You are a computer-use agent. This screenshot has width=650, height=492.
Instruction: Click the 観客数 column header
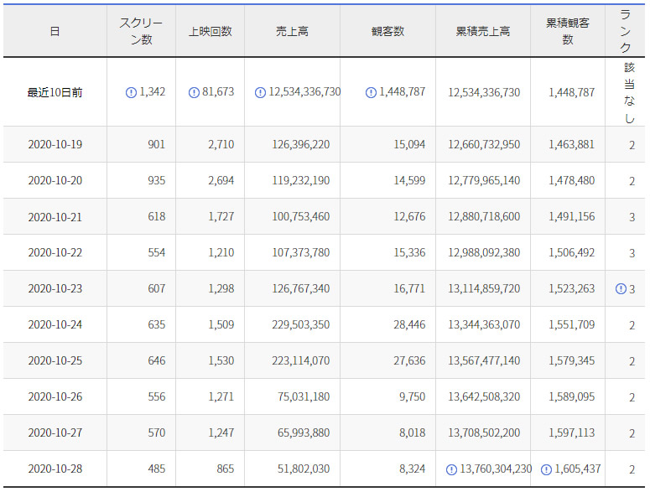[x=387, y=31]
